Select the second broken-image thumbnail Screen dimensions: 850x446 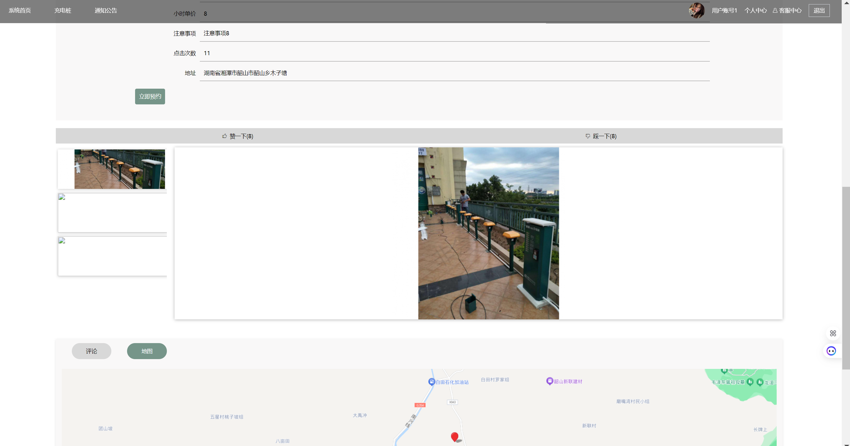pyautogui.click(x=112, y=213)
